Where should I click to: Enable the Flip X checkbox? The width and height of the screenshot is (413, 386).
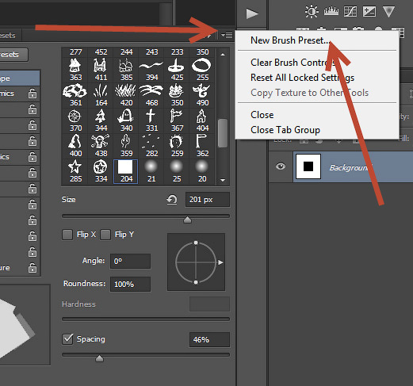[x=67, y=235]
